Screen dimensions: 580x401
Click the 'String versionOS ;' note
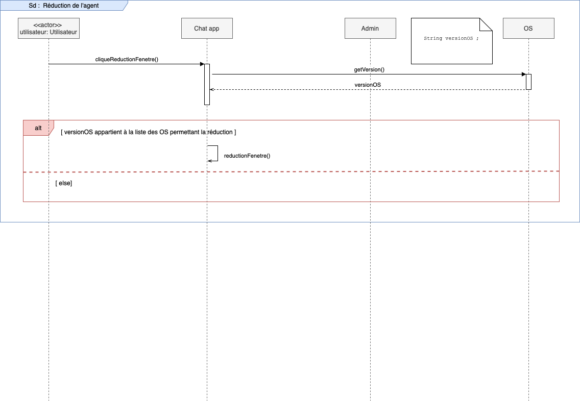coord(451,39)
